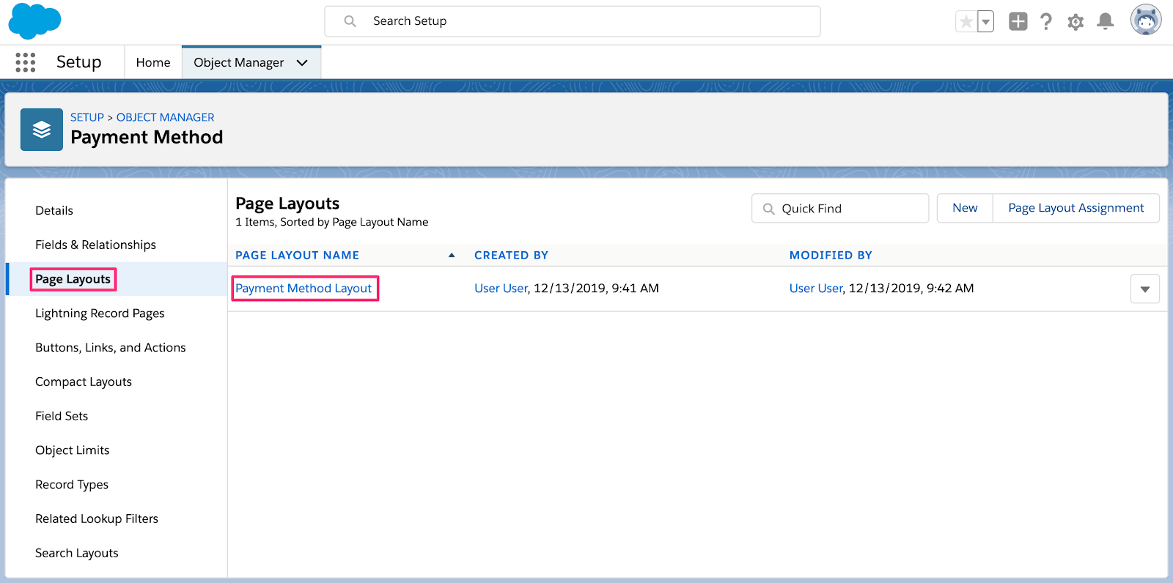The image size is (1173, 583).
Task: Click the ascending sort arrow on Page Layout Name
Action: coord(452,256)
